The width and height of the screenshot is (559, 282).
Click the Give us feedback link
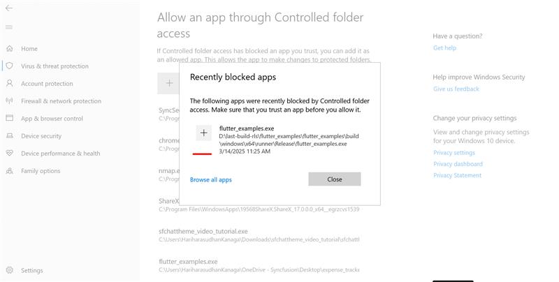(456, 89)
